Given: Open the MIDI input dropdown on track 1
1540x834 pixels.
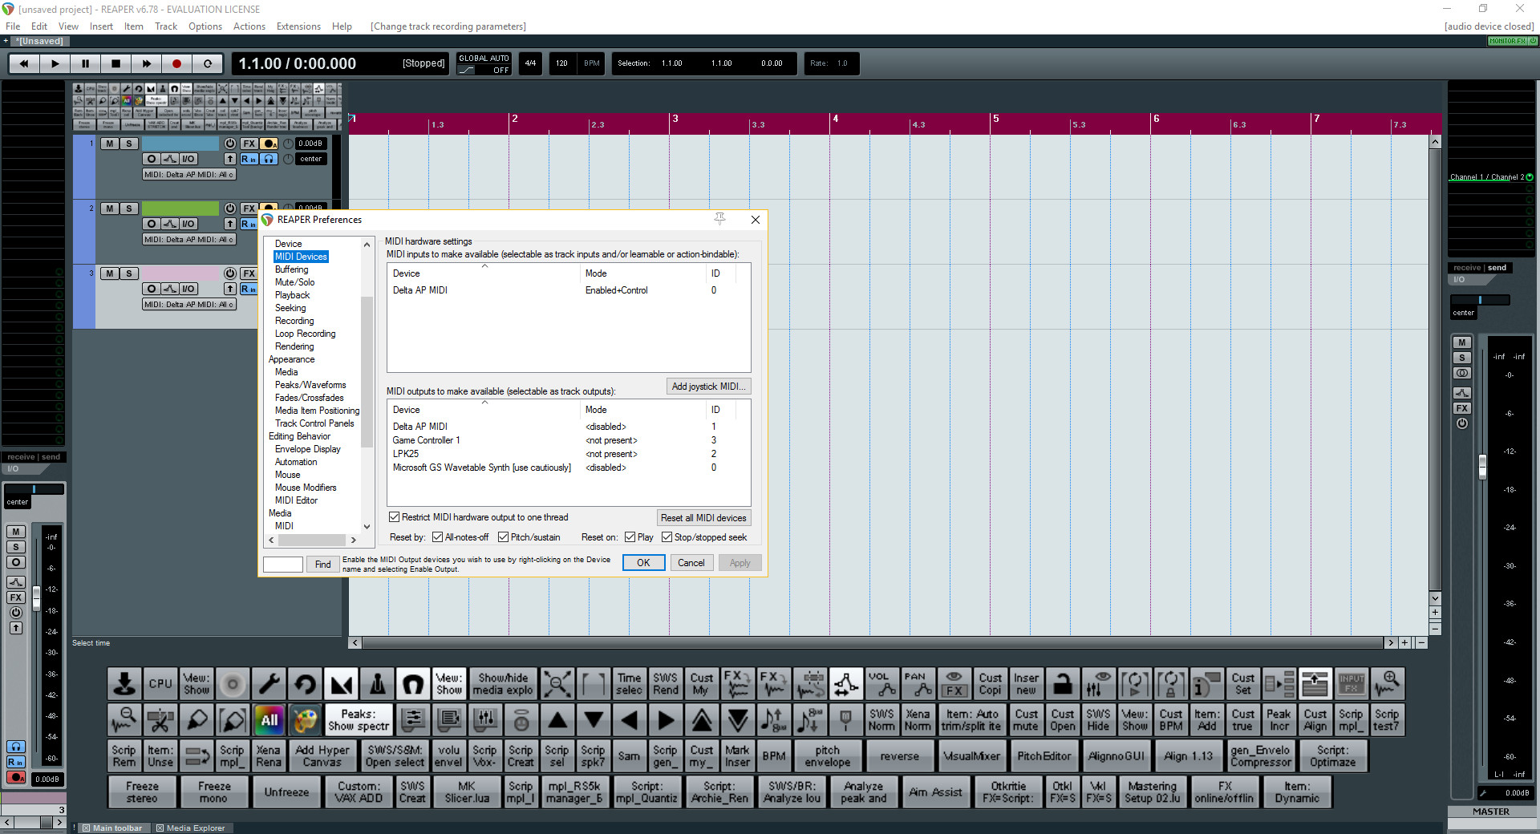Looking at the screenshot, I should tap(189, 174).
